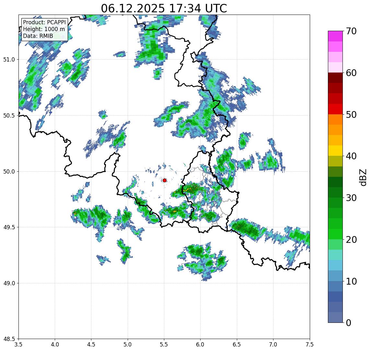Click the red radar location marker

click(x=165, y=180)
